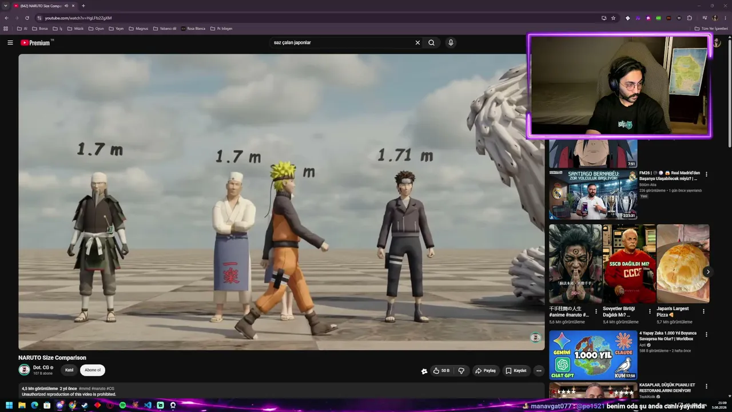The image size is (732, 412).
Task: Open the Oyun bookmark folder
Action: (x=96, y=29)
